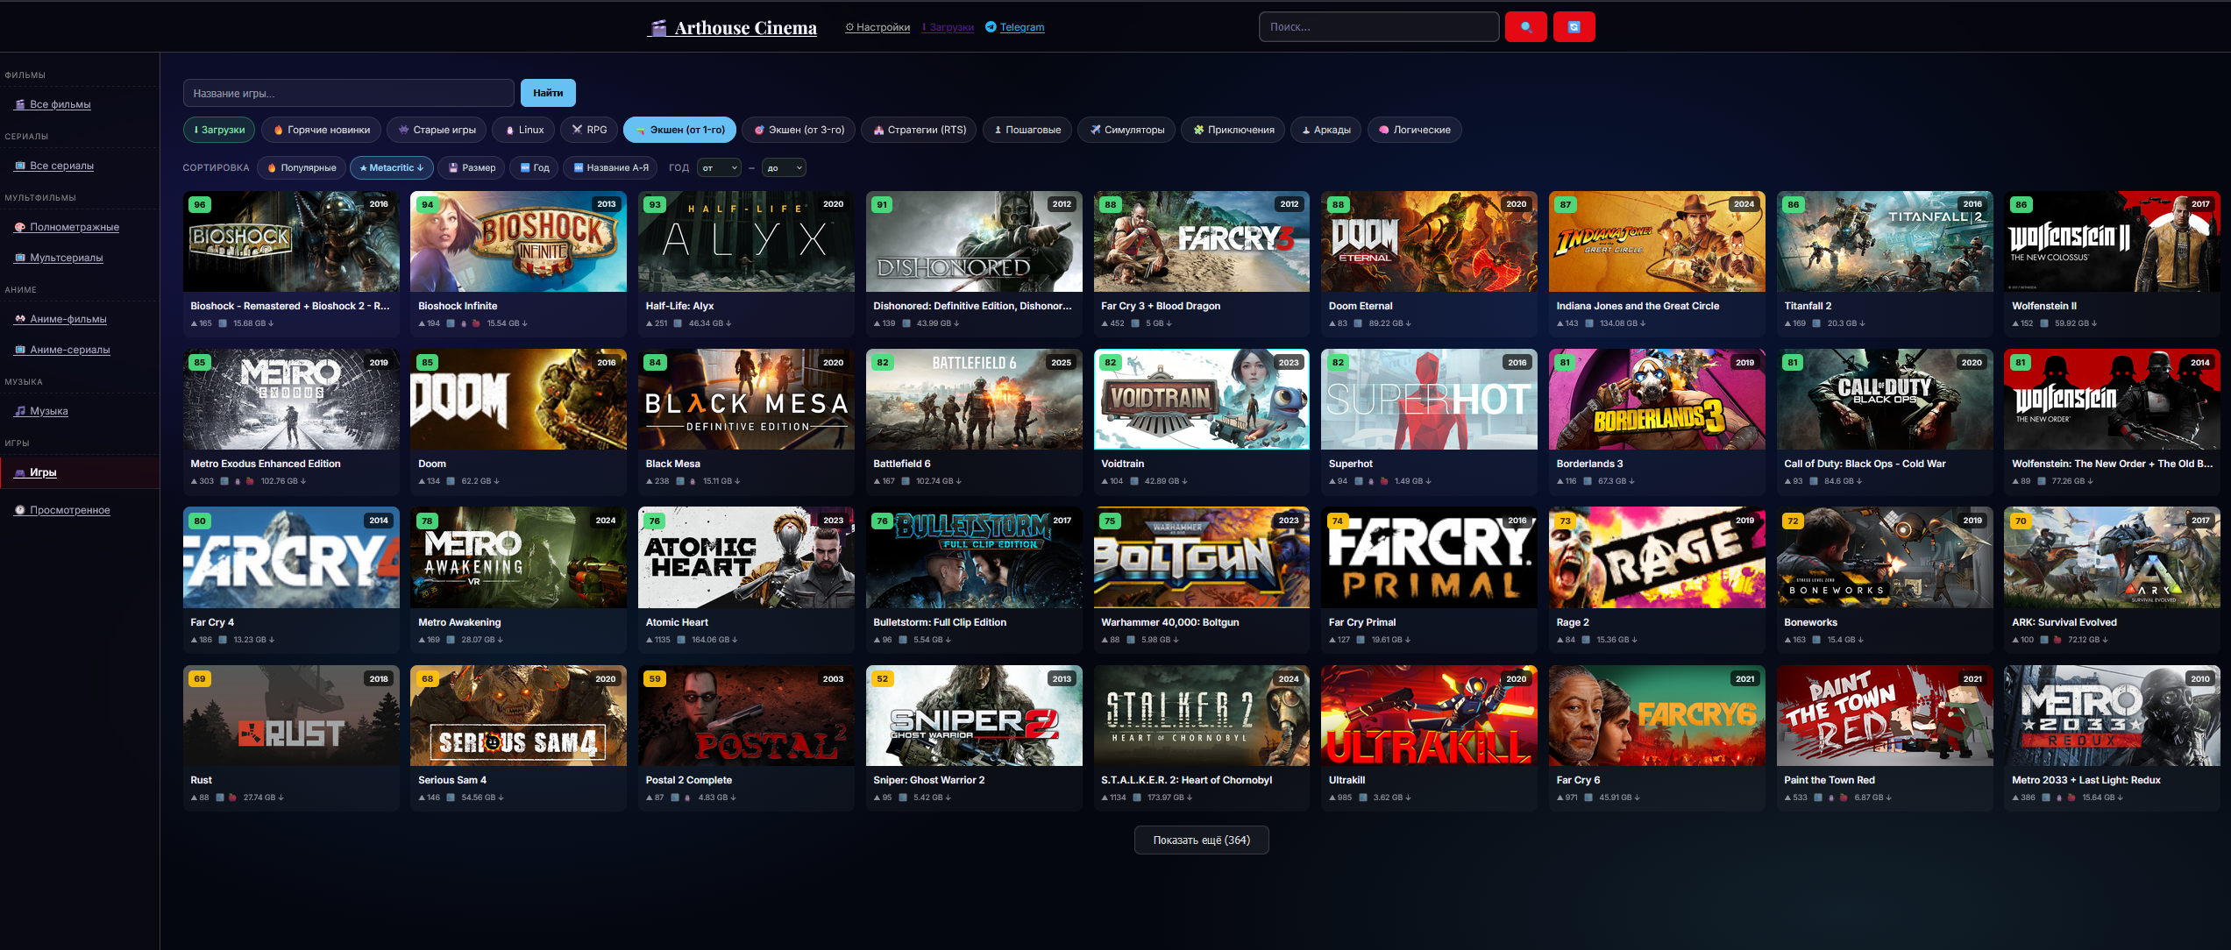Image resolution: width=2231 pixels, height=950 pixels.
Task: Sort games by Название А-Я
Action: coord(611,168)
